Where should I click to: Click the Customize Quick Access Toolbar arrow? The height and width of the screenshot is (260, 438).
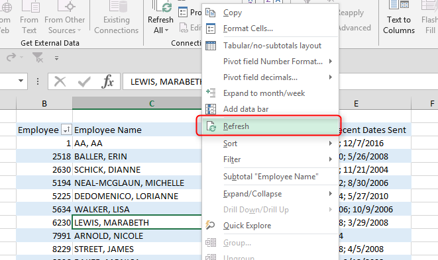(x=57, y=58)
